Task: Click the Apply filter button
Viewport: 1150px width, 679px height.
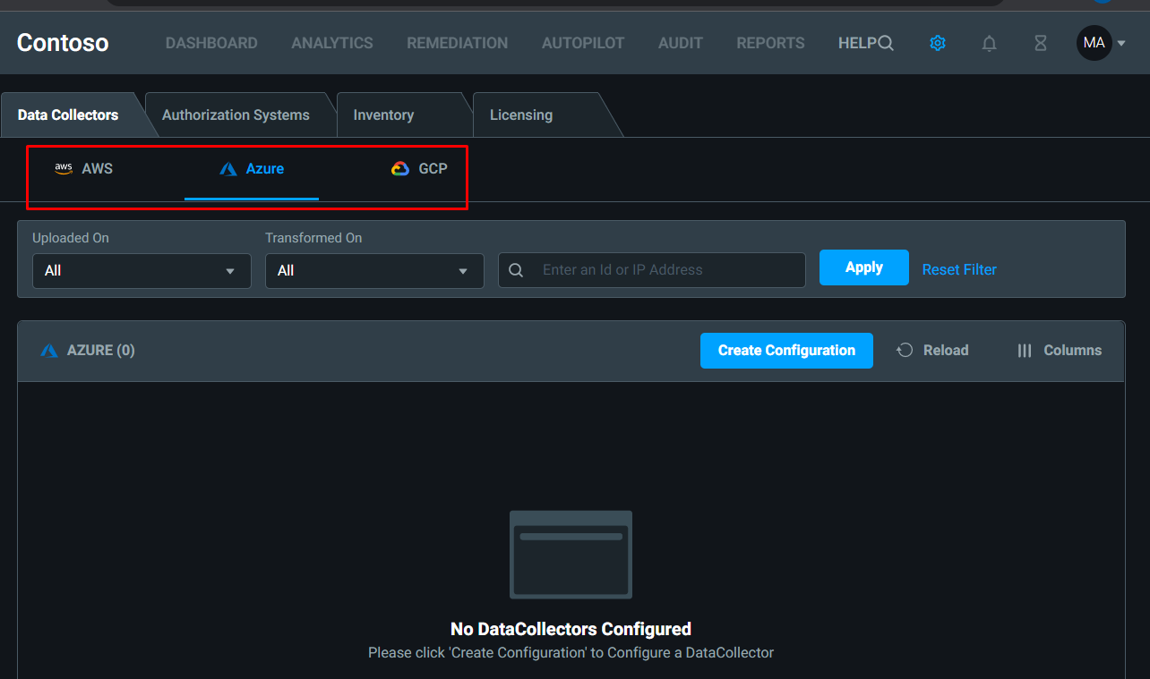Action: [863, 267]
